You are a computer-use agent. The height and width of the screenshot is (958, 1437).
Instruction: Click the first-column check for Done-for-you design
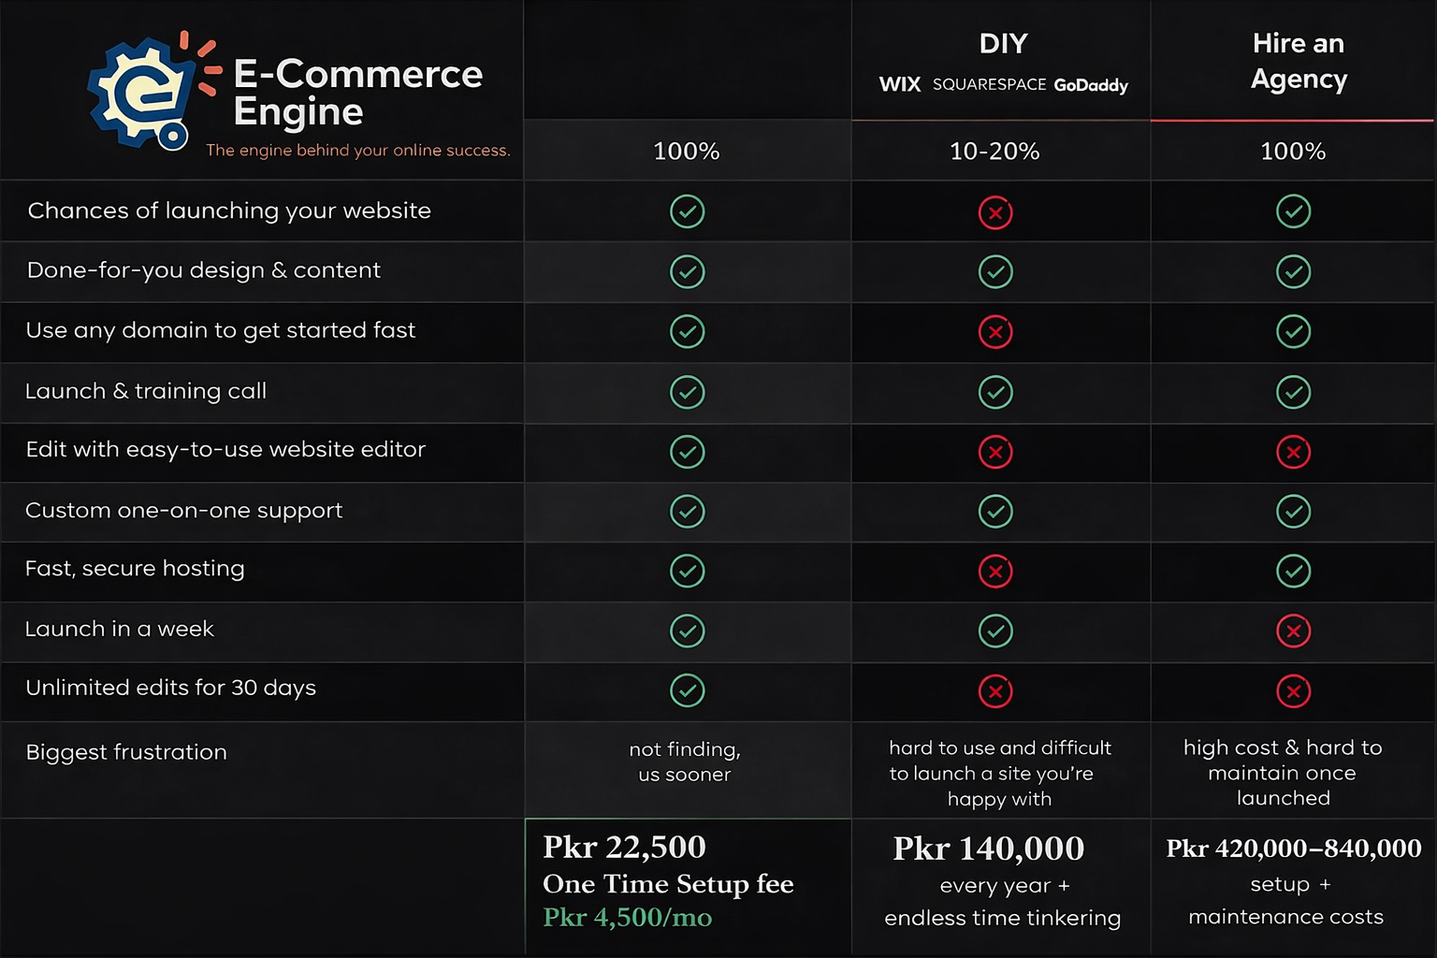pyautogui.click(x=688, y=272)
